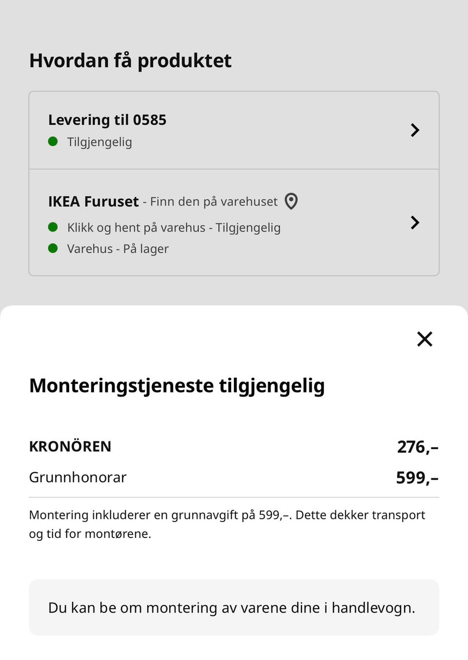The image size is (468, 660).
Task: Close the Monteringstjeneste tilgjengelig sheet
Action: 425,339
